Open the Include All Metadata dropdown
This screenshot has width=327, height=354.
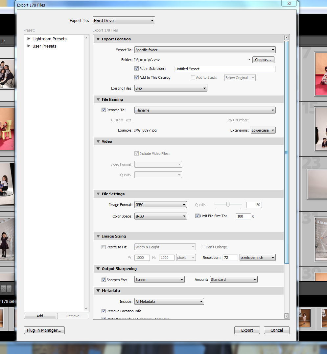(169, 302)
